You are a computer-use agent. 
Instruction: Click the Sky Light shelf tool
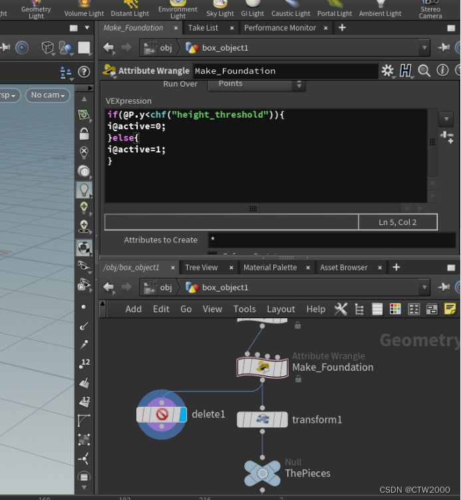220,9
